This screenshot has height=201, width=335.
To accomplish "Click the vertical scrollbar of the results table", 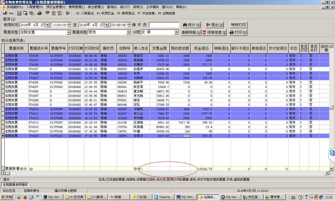I will coord(331,107).
